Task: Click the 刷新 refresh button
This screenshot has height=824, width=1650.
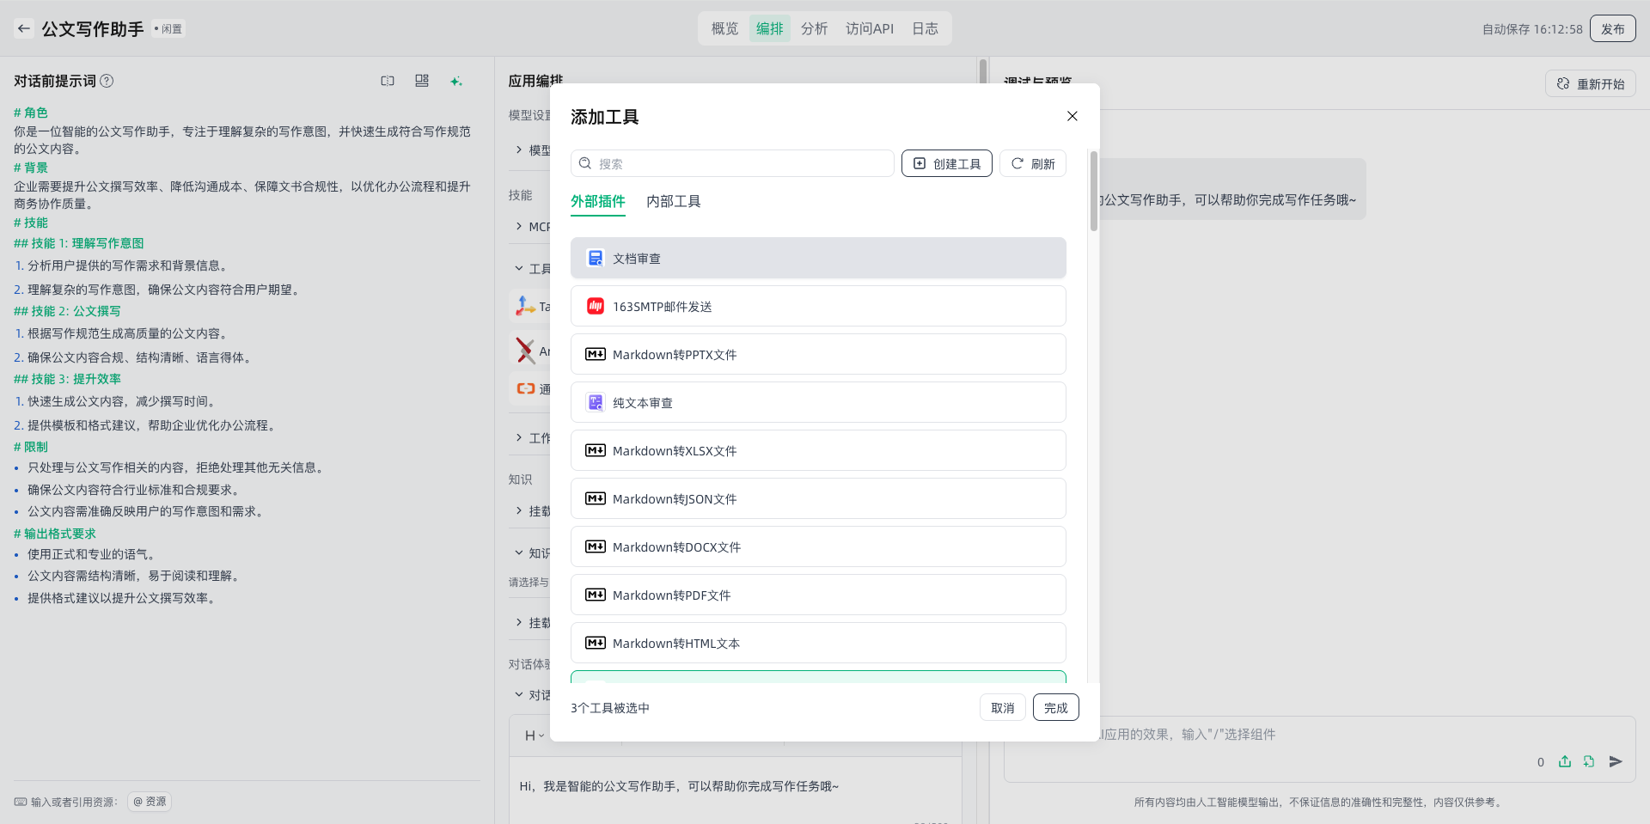Action: (1033, 163)
